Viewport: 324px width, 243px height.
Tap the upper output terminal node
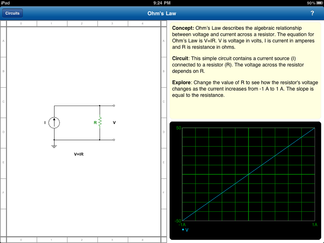point(114,106)
